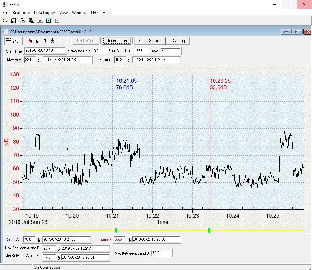This screenshot has height=270, width=312.
Task: Click Cursor A green slider handle
Action: [x=116, y=230]
